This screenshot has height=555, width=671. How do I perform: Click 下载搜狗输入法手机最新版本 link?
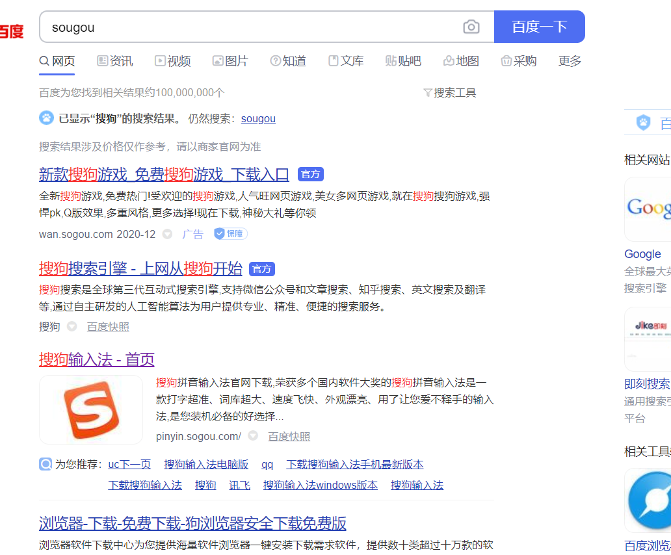355,465
